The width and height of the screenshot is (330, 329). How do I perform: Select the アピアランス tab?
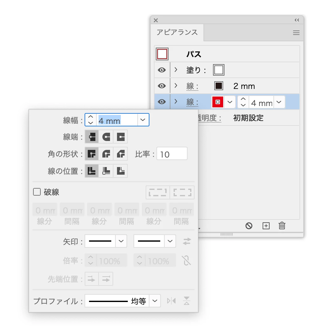point(177,32)
